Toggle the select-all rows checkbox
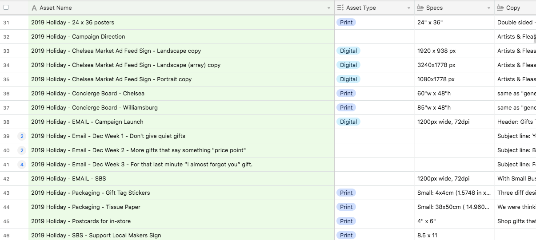 tap(6, 8)
